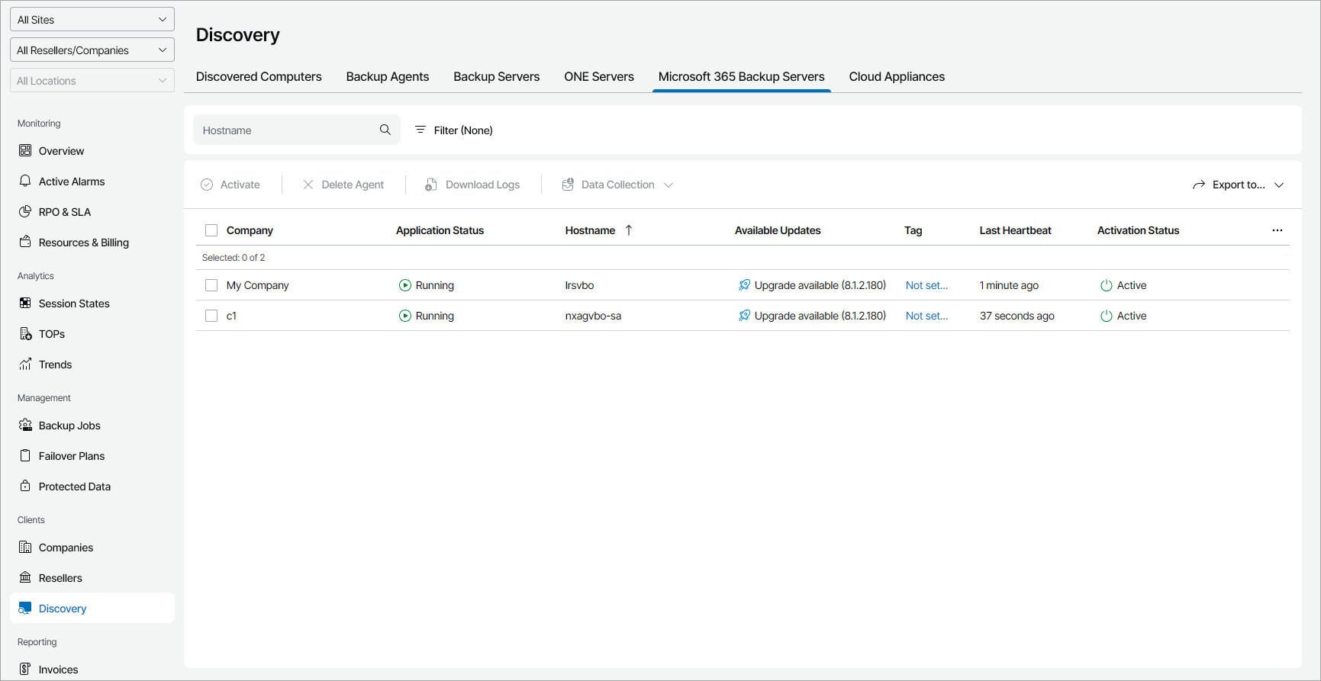Viewport: 1321px width, 681px height.
Task: Expand the All Sites dropdown
Action: (92, 20)
